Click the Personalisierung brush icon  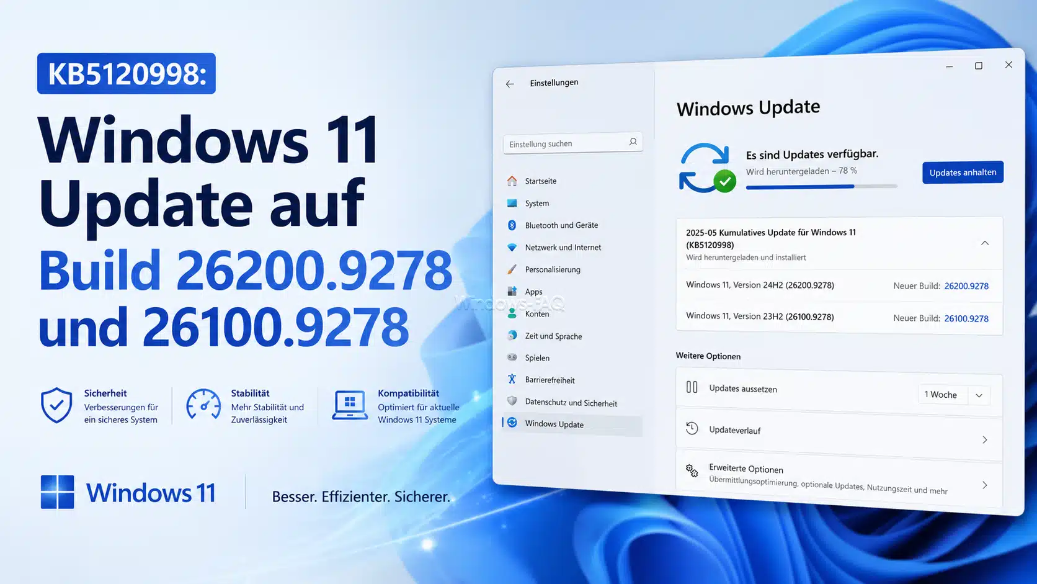(x=512, y=269)
